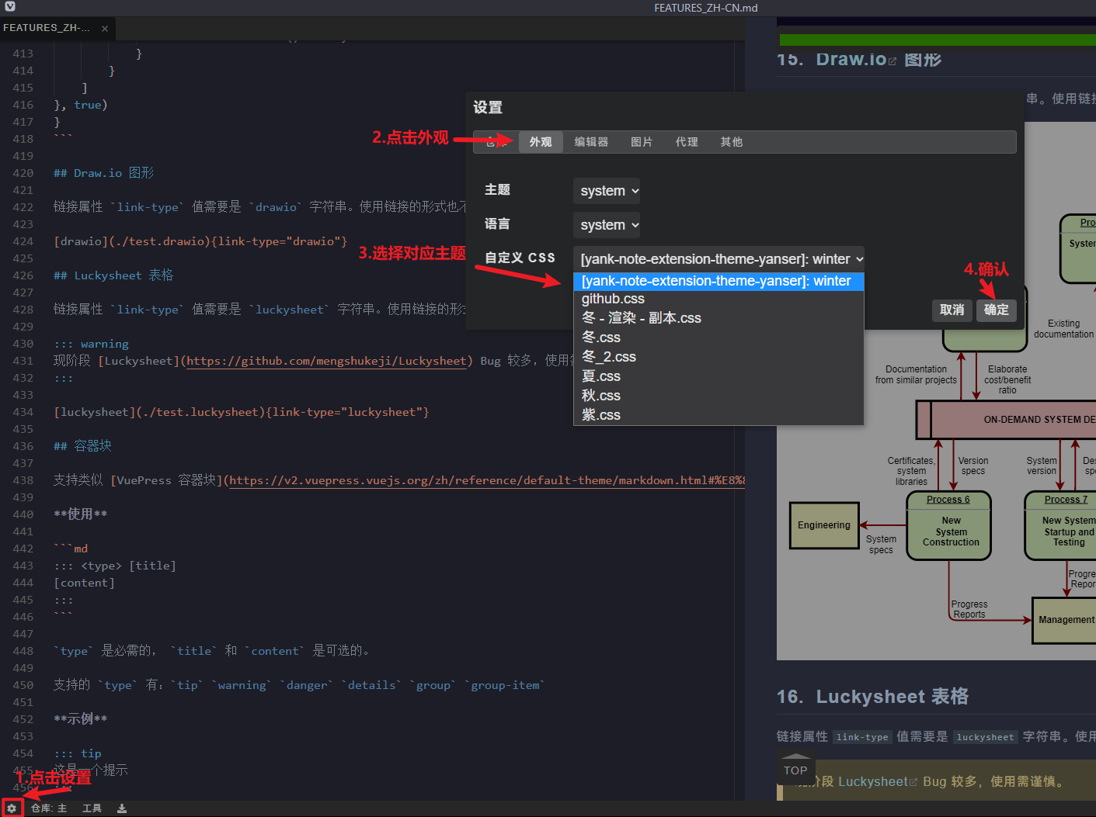Open Luckysheet external link icon in preview
Image resolution: width=1096 pixels, height=817 pixels.
(x=913, y=782)
